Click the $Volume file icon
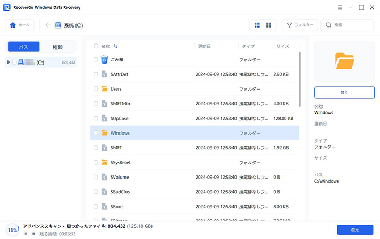Viewport: 380px width, 239px height. pos(105,177)
